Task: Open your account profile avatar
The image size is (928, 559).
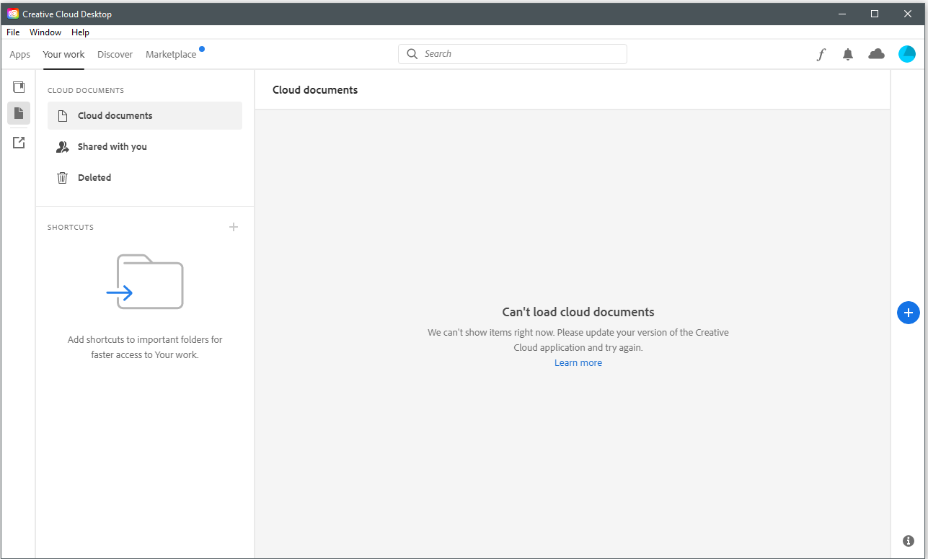Action: (906, 53)
